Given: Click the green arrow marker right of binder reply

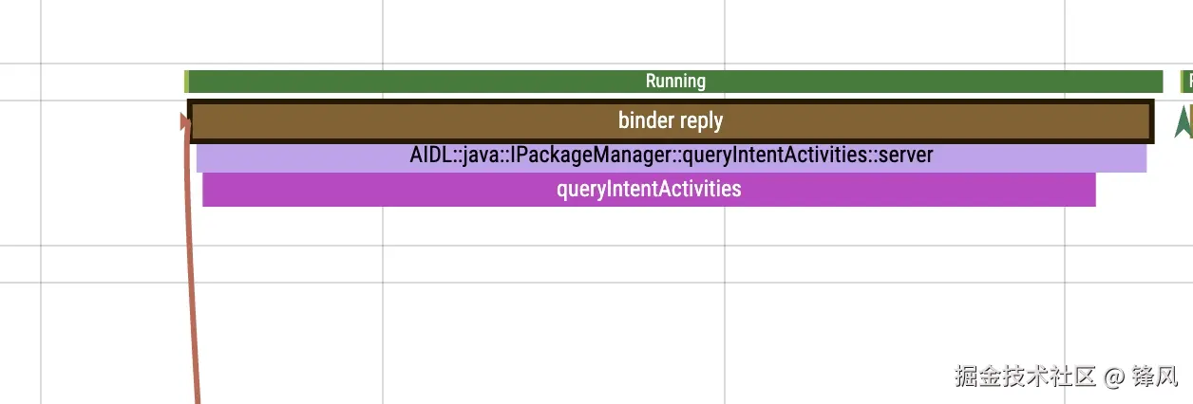Looking at the screenshot, I should [1182, 123].
